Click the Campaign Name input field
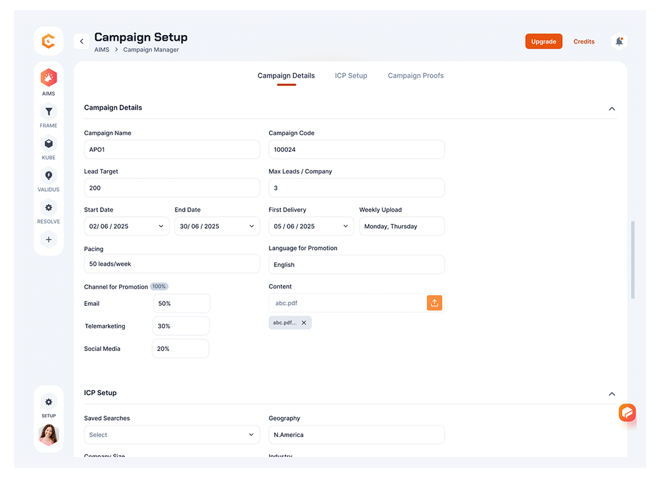Screen dimensions: 659x478 pyautogui.click(x=172, y=150)
